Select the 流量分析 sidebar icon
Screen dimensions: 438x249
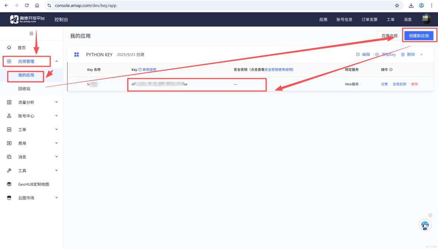[x=9, y=102]
